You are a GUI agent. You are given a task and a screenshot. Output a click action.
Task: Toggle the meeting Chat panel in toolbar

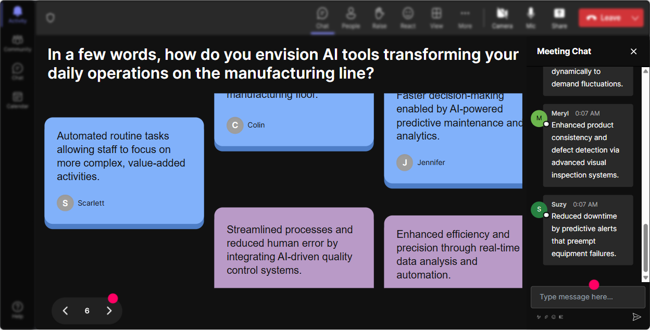[x=322, y=18]
